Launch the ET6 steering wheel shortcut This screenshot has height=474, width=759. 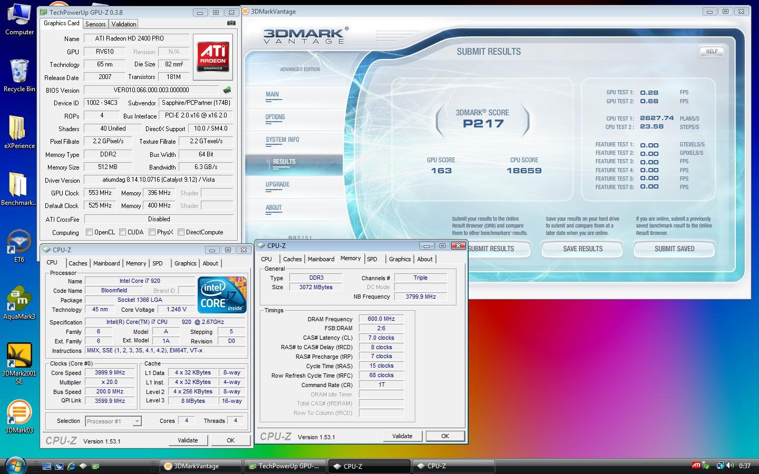click(x=19, y=246)
